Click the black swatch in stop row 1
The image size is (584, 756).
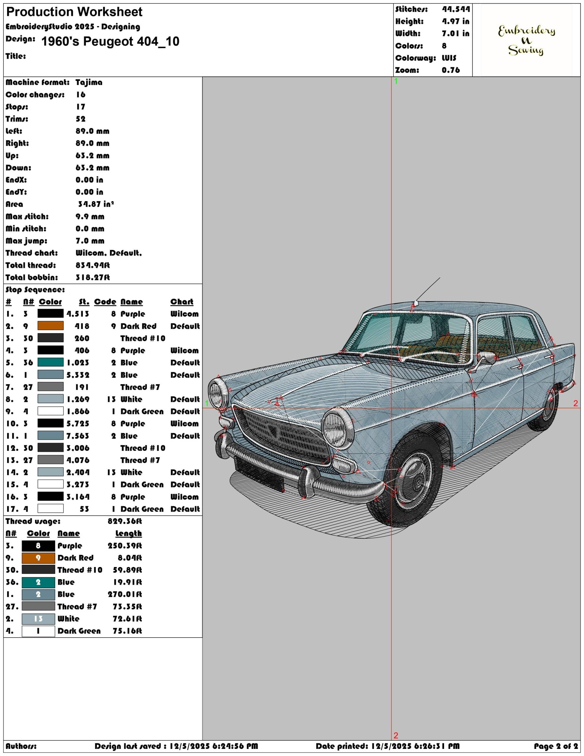pos(50,314)
